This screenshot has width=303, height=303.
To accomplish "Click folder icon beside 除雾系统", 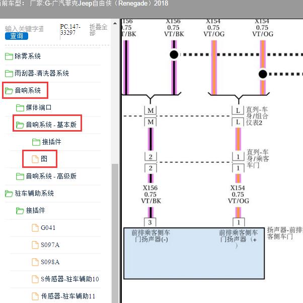I will [9, 56].
